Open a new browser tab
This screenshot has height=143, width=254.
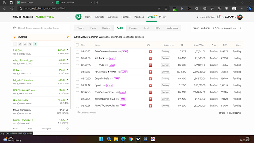pos(97,3)
